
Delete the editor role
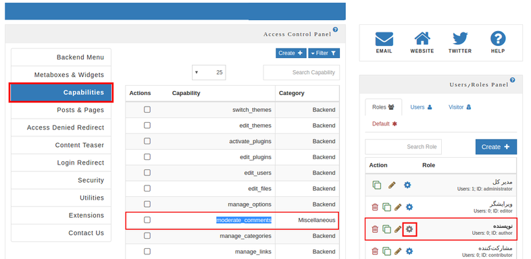[375, 207]
